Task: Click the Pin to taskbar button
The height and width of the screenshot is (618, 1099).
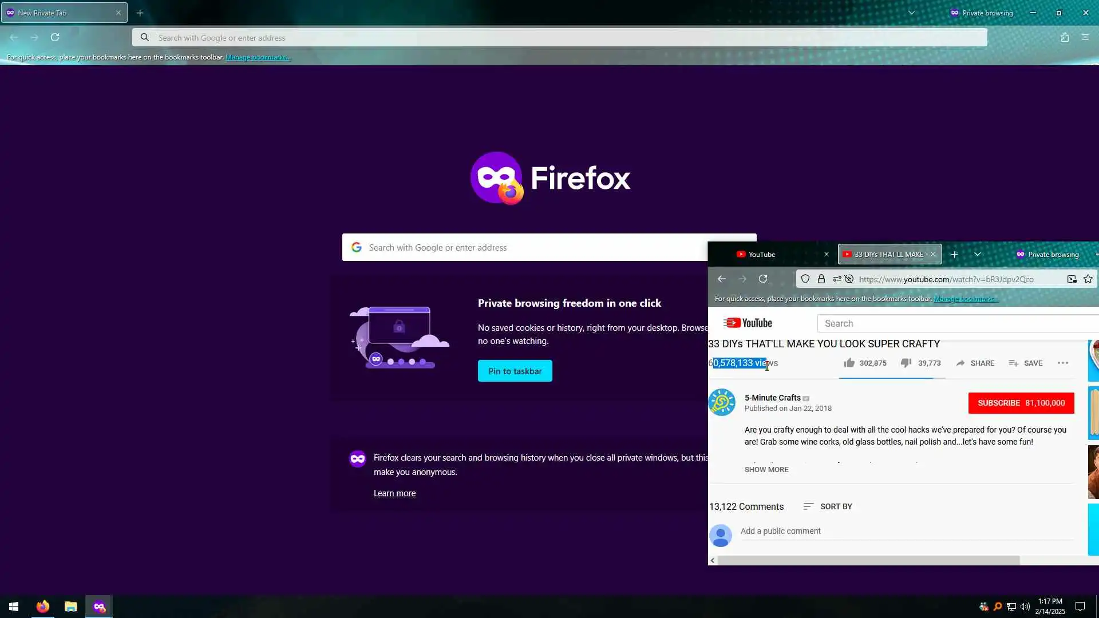Action: [515, 371]
